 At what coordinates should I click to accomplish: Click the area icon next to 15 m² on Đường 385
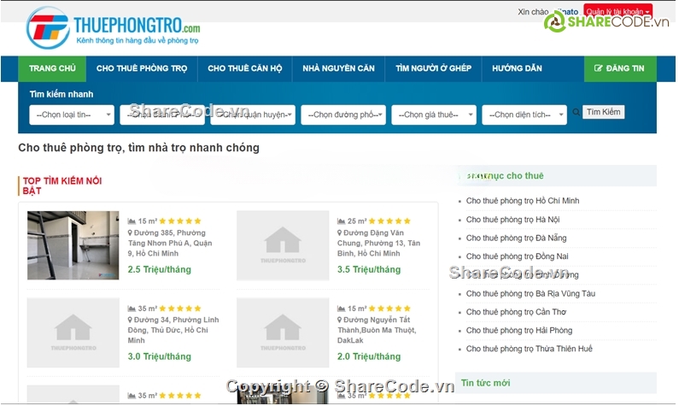[132, 221]
